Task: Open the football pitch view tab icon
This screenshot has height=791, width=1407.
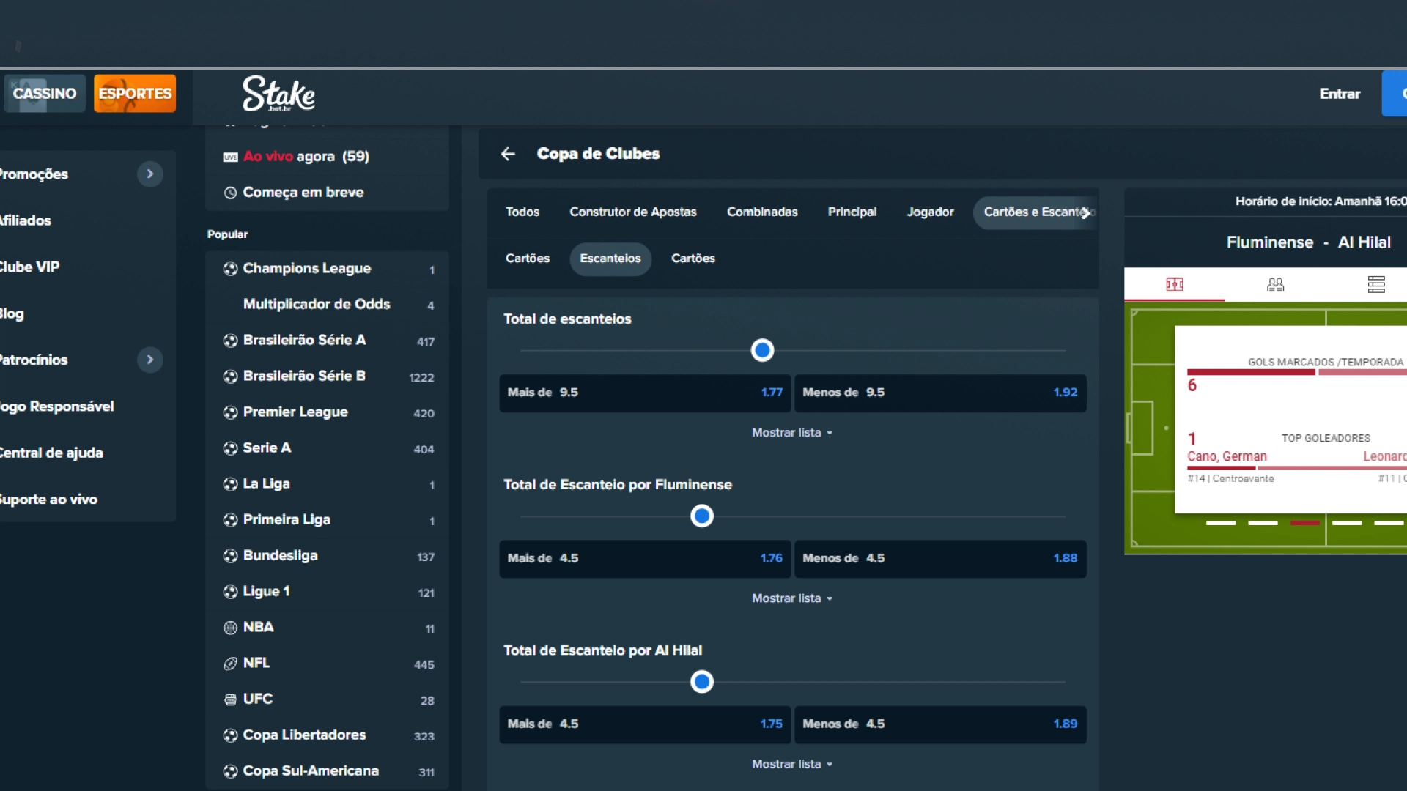Action: coord(1175,284)
